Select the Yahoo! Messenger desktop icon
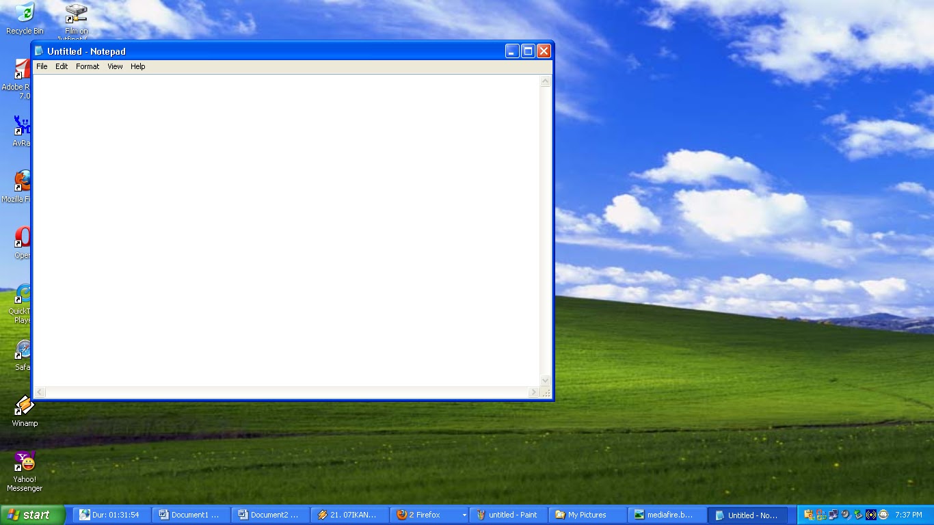Screen dimensions: 934x525 [25, 472]
